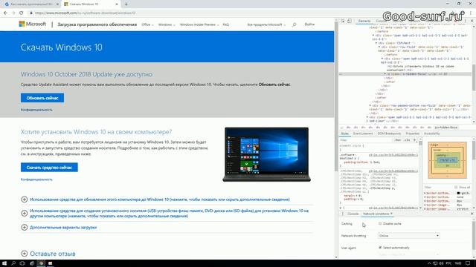476x267 pixels.
Task: Open the Network throttling Online dropdown
Action: point(409,236)
